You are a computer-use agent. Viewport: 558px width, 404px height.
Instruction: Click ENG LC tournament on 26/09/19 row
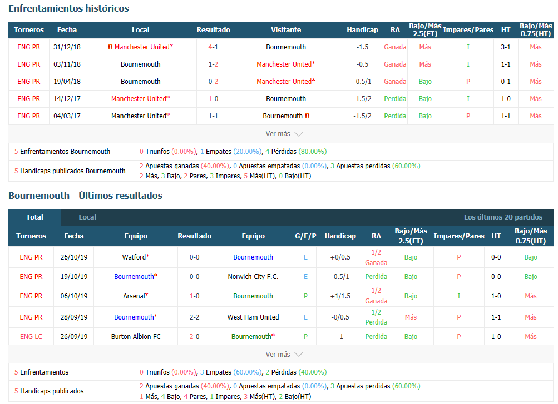pyautogui.click(x=31, y=337)
